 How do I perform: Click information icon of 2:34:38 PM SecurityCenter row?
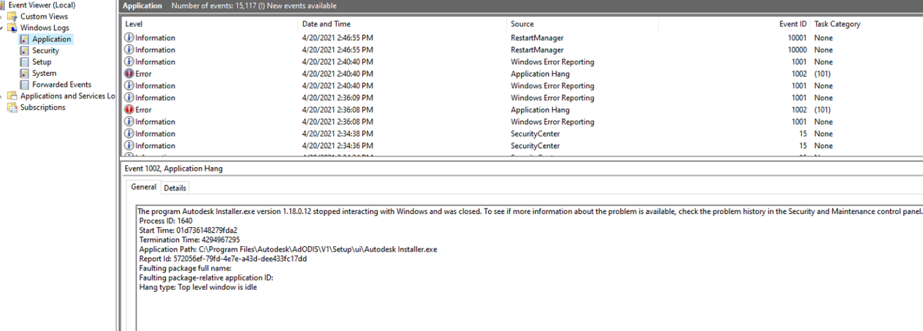coord(129,133)
